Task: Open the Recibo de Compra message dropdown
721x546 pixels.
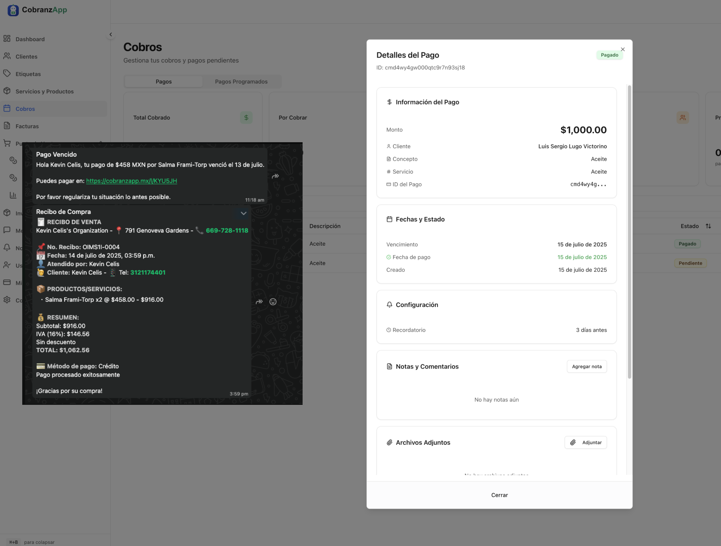Action: [x=243, y=213]
